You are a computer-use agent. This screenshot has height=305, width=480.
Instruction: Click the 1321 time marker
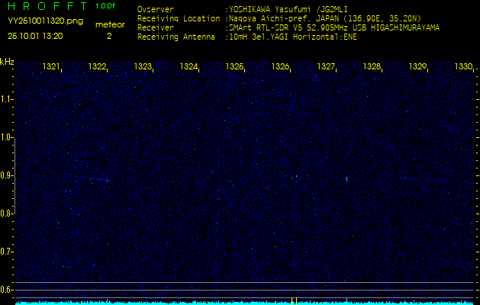(x=52, y=67)
